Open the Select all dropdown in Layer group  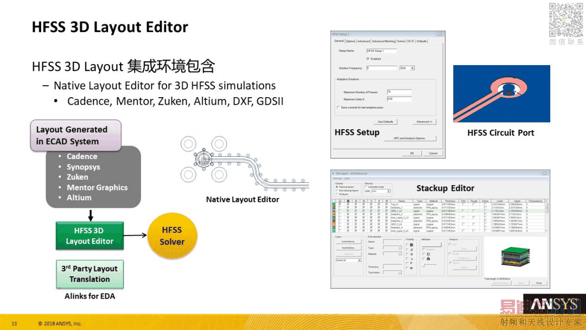point(349,260)
